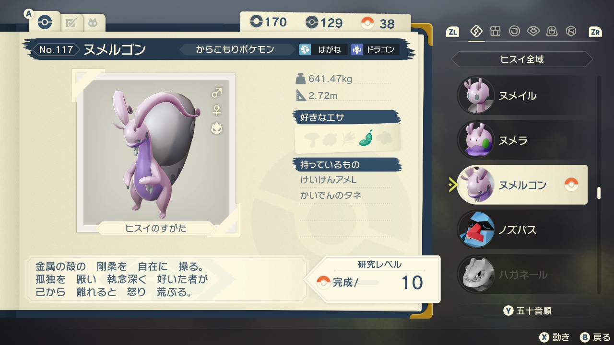Select the male form symbol

(217, 93)
